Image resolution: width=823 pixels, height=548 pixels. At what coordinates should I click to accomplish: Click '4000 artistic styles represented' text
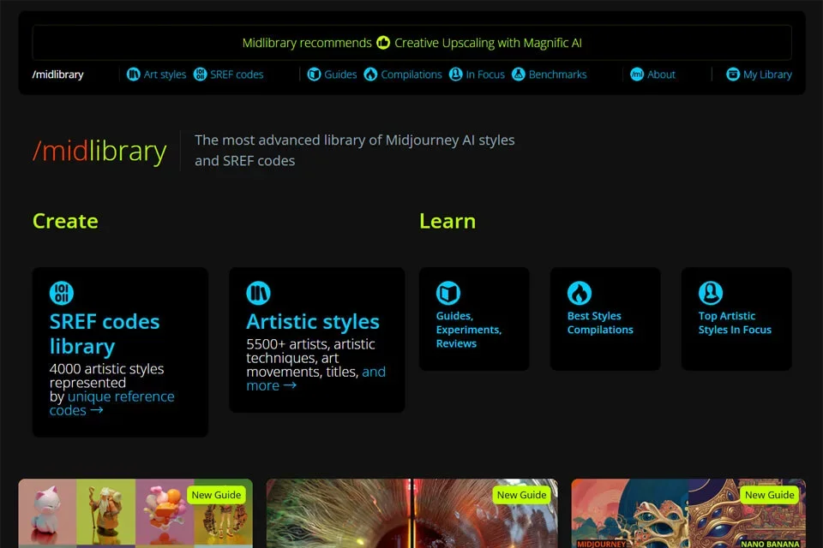point(106,376)
